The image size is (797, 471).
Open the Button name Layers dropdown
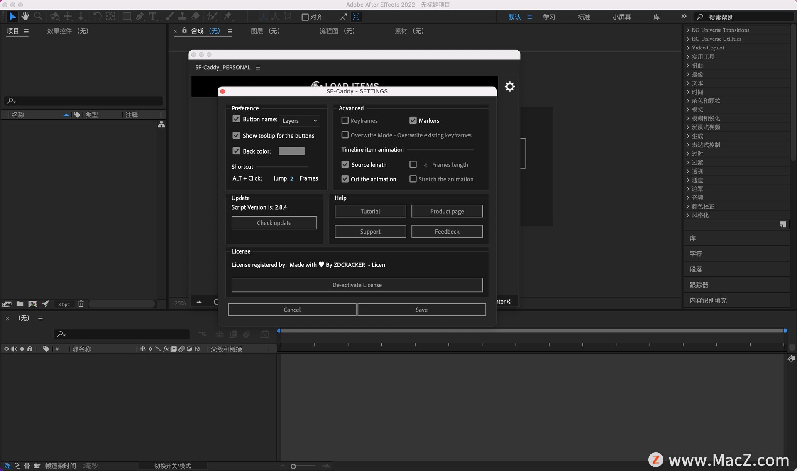coord(299,121)
